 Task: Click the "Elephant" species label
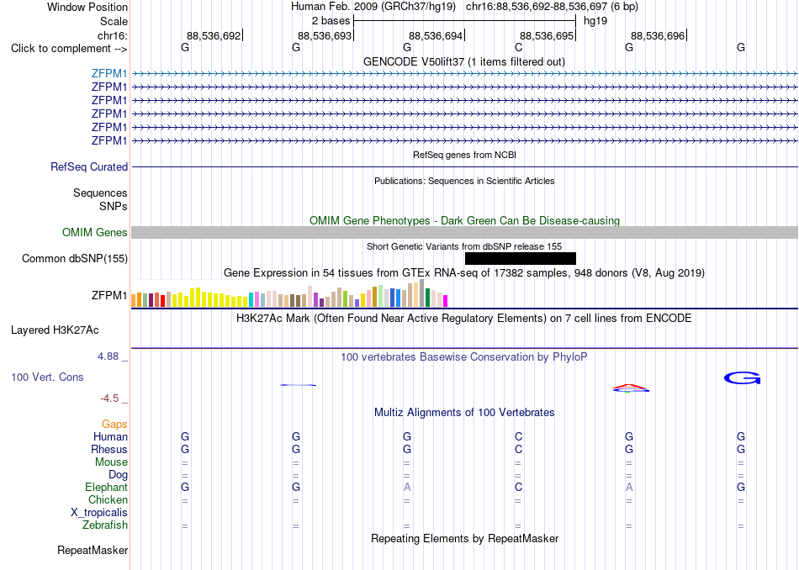(x=107, y=487)
